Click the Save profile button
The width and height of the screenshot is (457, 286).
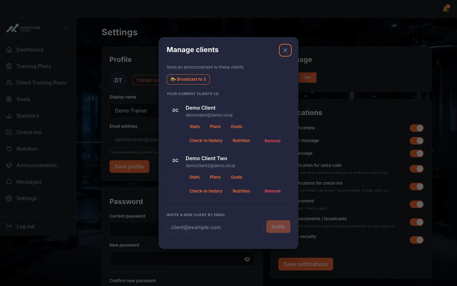[x=129, y=167]
